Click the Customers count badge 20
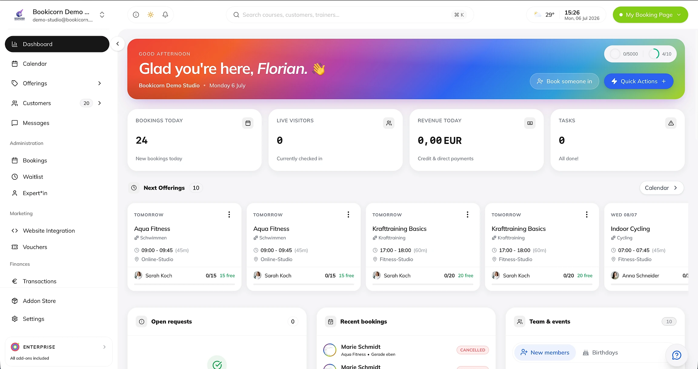The image size is (698, 369). pyautogui.click(x=86, y=103)
